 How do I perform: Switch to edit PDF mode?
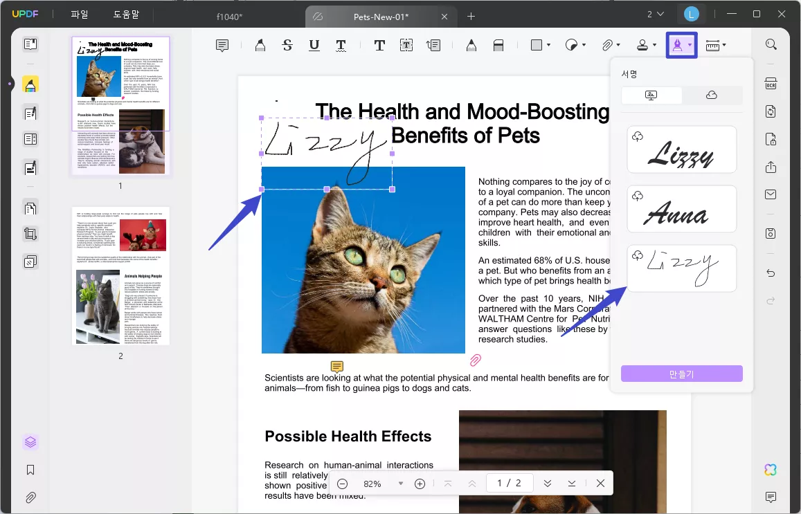[x=30, y=112]
